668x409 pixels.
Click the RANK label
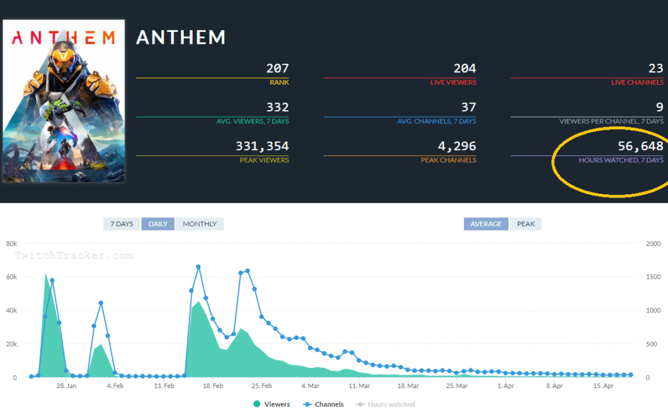279,82
